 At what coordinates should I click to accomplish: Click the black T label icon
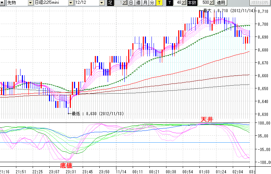[x=169, y=3]
